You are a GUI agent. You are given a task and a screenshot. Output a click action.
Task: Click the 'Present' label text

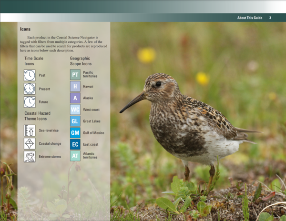pos(44,89)
